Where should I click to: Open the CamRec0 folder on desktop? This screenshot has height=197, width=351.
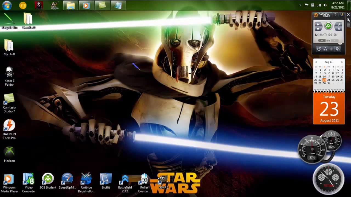coord(29,21)
